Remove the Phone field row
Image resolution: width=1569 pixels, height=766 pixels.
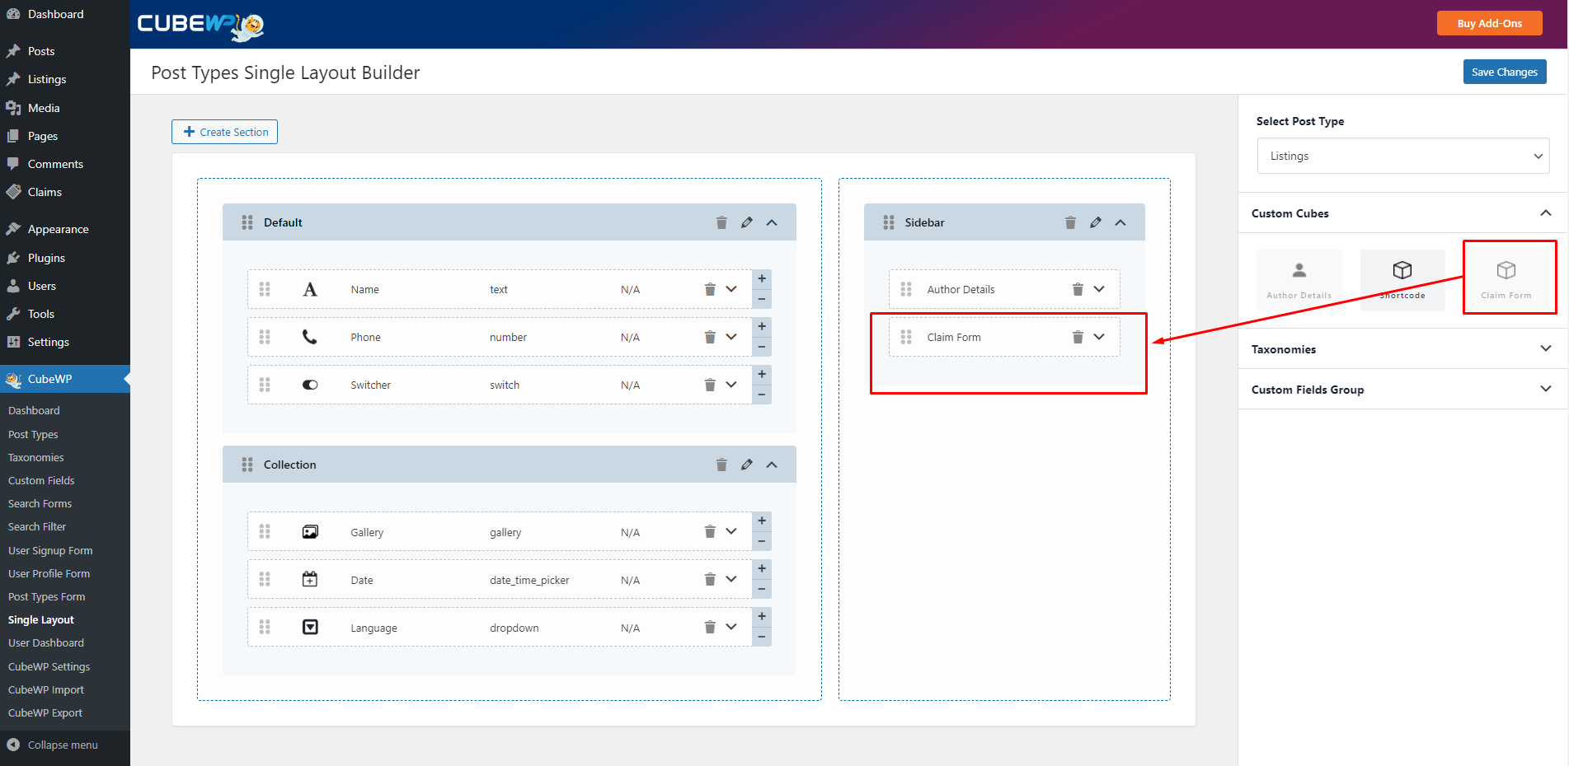coord(710,337)
